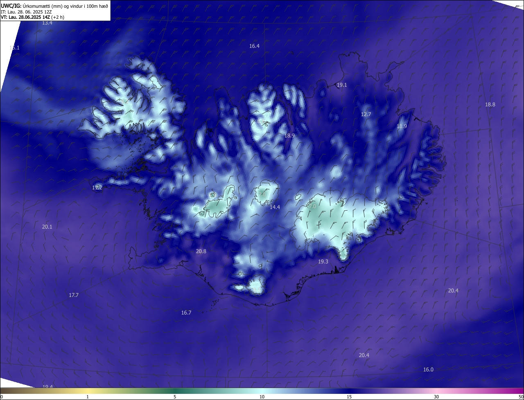Click the 18.9 value label
524x400 pixels.
pyautogui.click(x=289, y=135)
